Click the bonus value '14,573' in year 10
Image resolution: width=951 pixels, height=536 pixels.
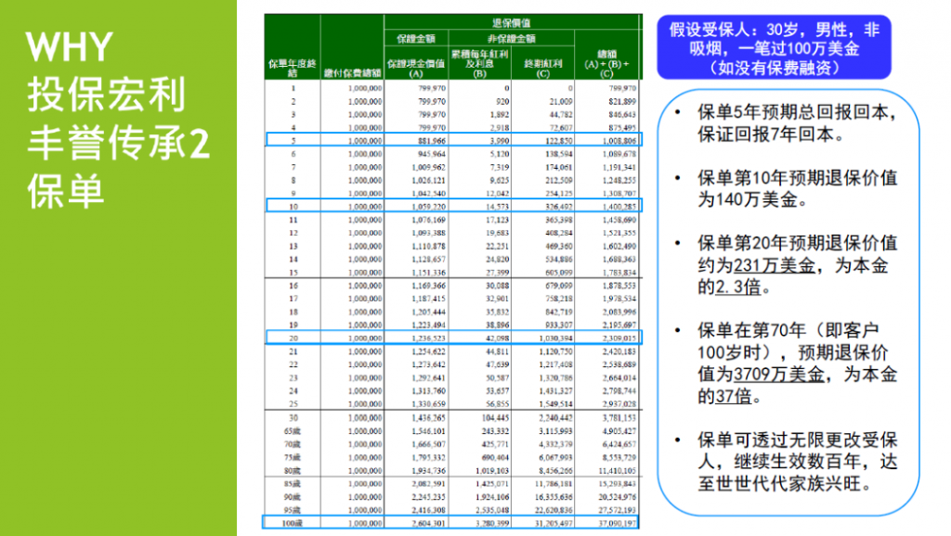(x=498, y=207)
